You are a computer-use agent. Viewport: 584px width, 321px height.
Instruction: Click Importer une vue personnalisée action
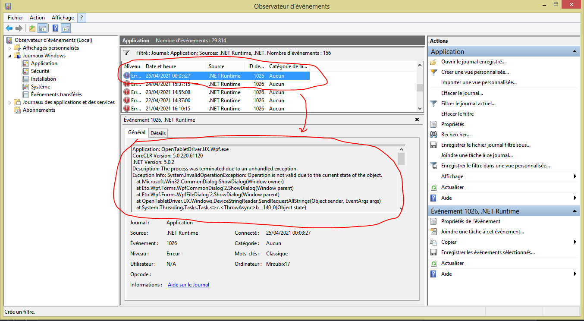479,82
